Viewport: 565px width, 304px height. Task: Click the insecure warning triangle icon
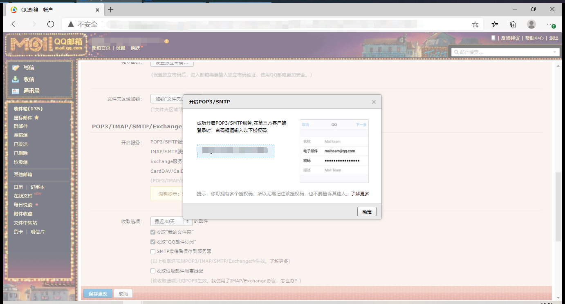pos(71,24)
